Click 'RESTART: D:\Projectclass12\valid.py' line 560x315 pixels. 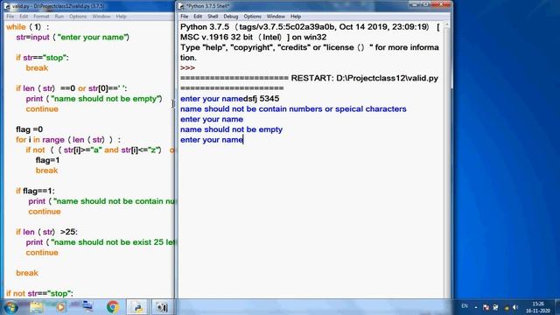tap(365, 78)
